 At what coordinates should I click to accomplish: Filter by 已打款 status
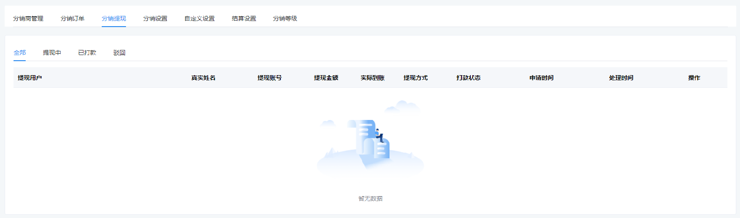pyautogui.click(x=87, y=53)
